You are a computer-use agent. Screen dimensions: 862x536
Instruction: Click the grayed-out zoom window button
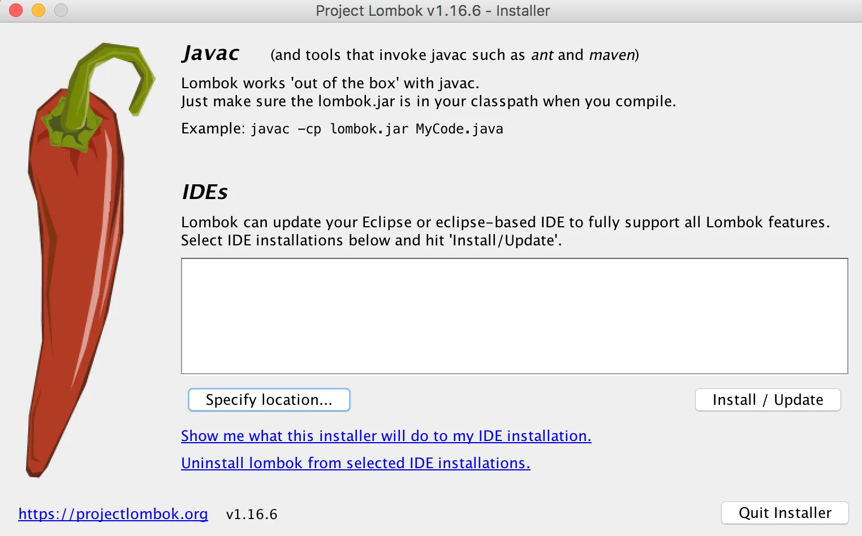tap(61, 10)
